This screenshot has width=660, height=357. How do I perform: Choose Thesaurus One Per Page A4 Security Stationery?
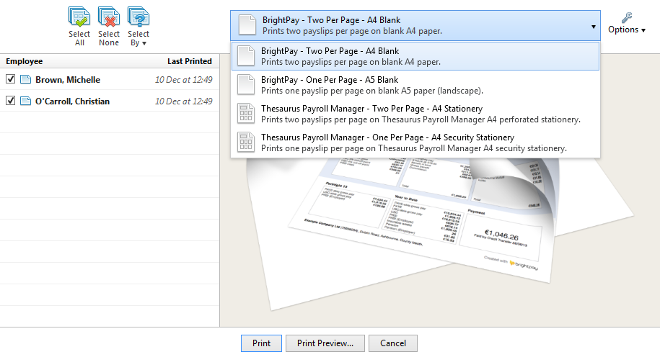415,143
